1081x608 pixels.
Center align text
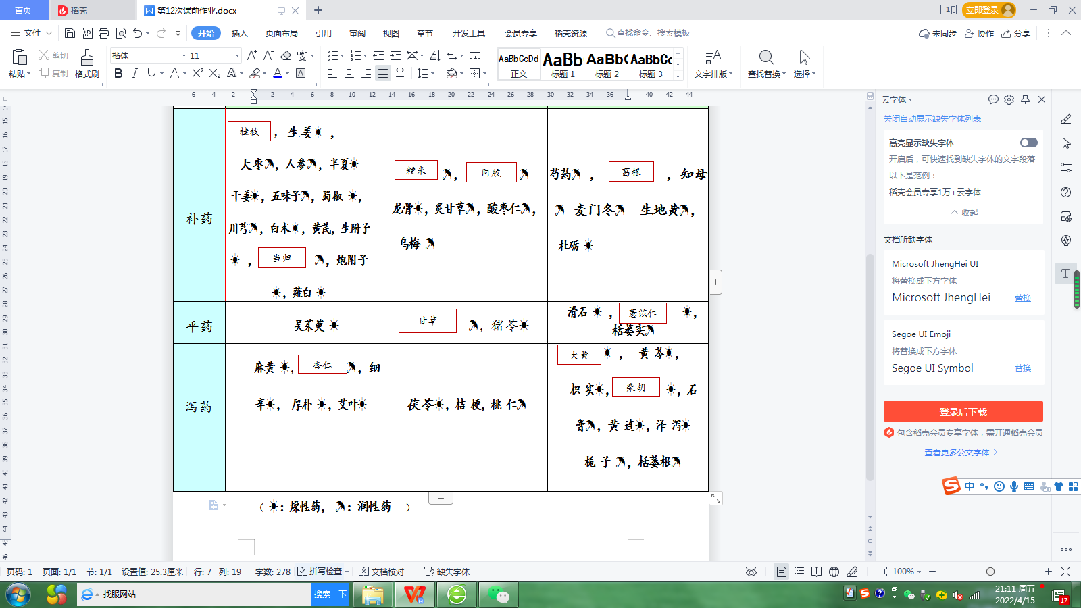[x=349, y=73]
